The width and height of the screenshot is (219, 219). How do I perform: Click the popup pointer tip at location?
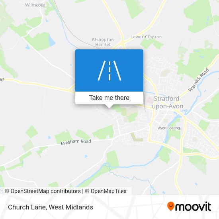tap(109, 107)
